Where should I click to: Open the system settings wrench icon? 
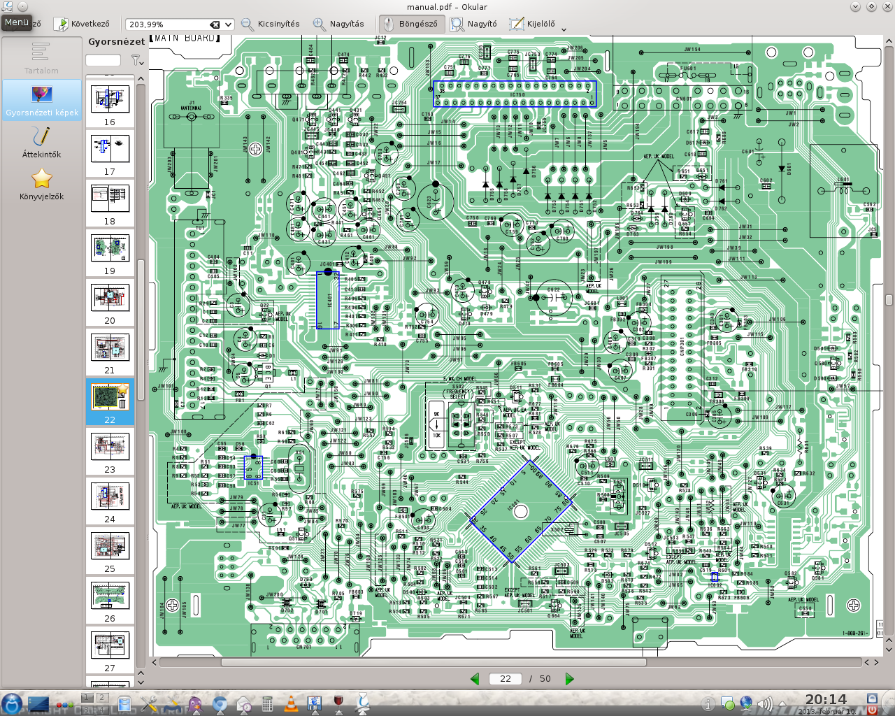point(149,704)
